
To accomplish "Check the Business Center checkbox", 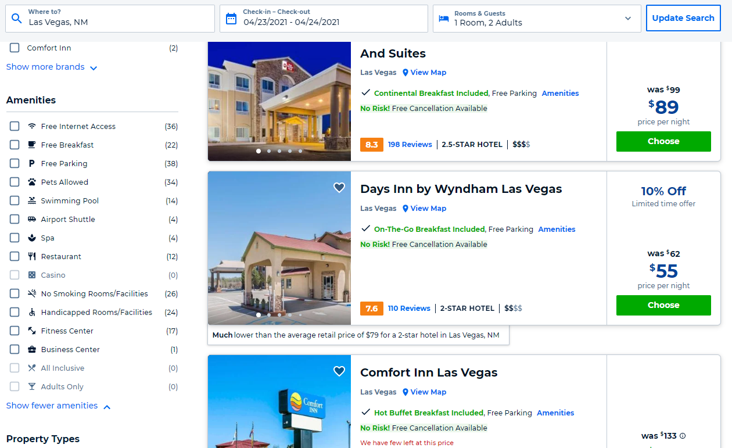I will (15, 349).
